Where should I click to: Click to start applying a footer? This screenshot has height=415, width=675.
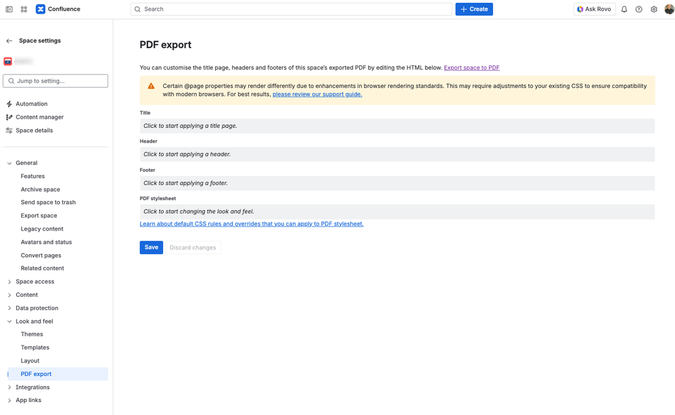click(x=397, y=183)
